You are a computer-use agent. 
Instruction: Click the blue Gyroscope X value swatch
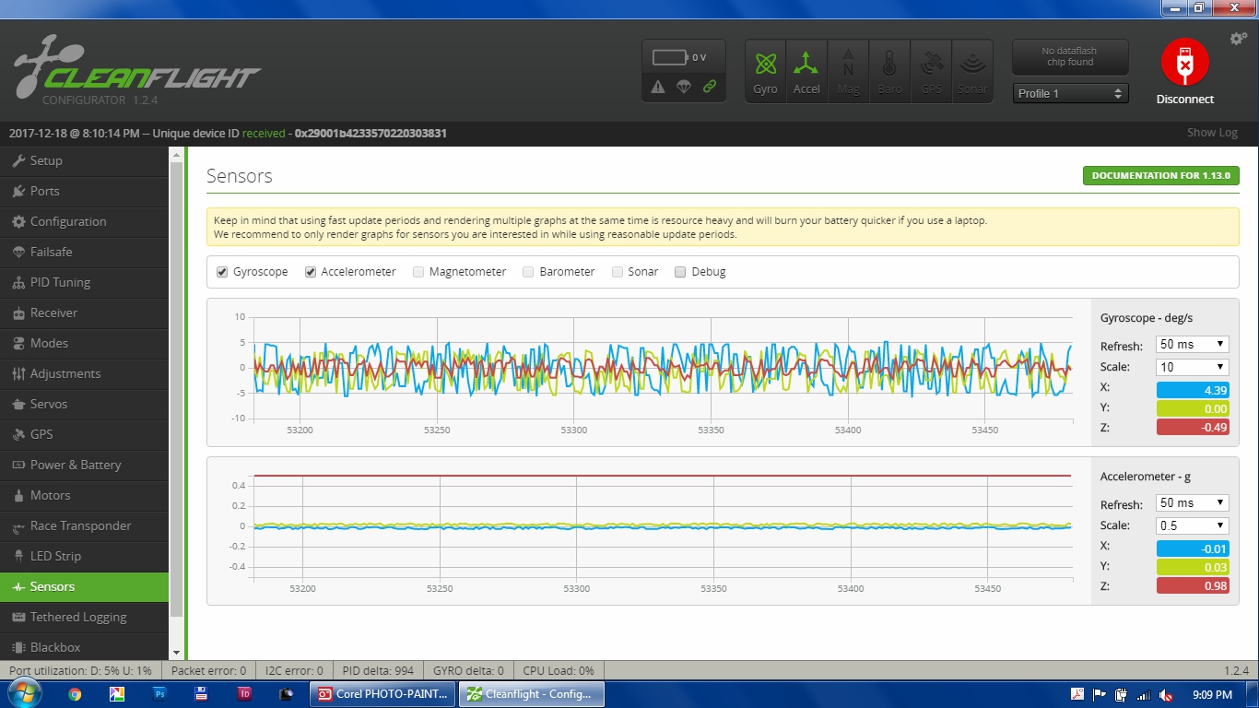(1193, 390)
